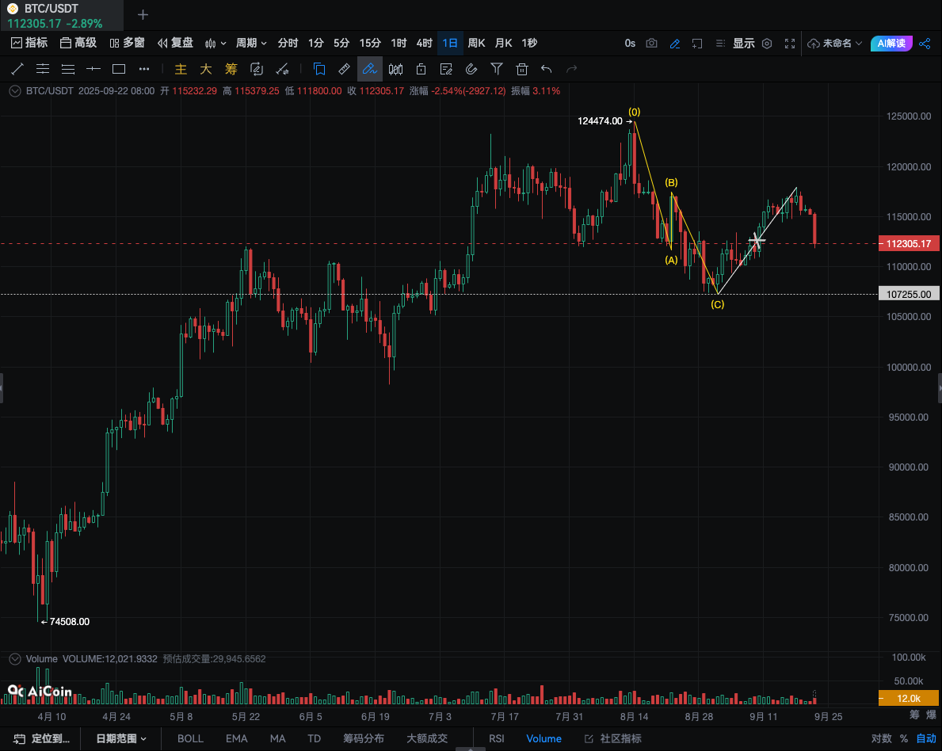
Task: Select the 5分 interval
Action: (341, 43)
